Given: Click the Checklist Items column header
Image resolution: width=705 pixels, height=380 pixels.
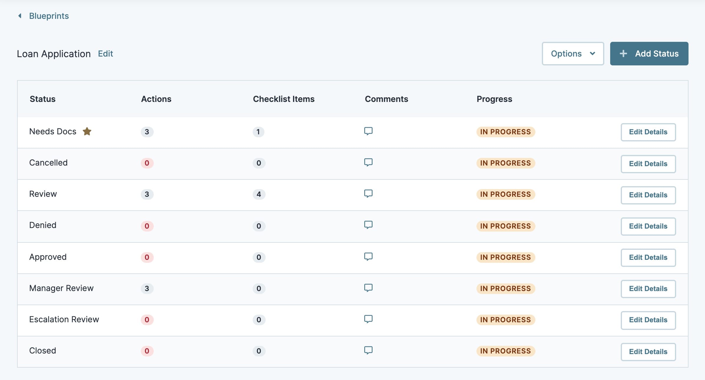Looking at the screenshot, I should click(284, 99).
